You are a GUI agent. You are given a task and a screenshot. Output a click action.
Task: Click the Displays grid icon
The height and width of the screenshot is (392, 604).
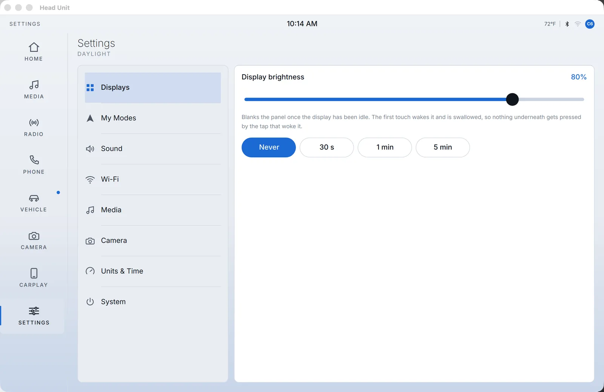pos(90,87)
